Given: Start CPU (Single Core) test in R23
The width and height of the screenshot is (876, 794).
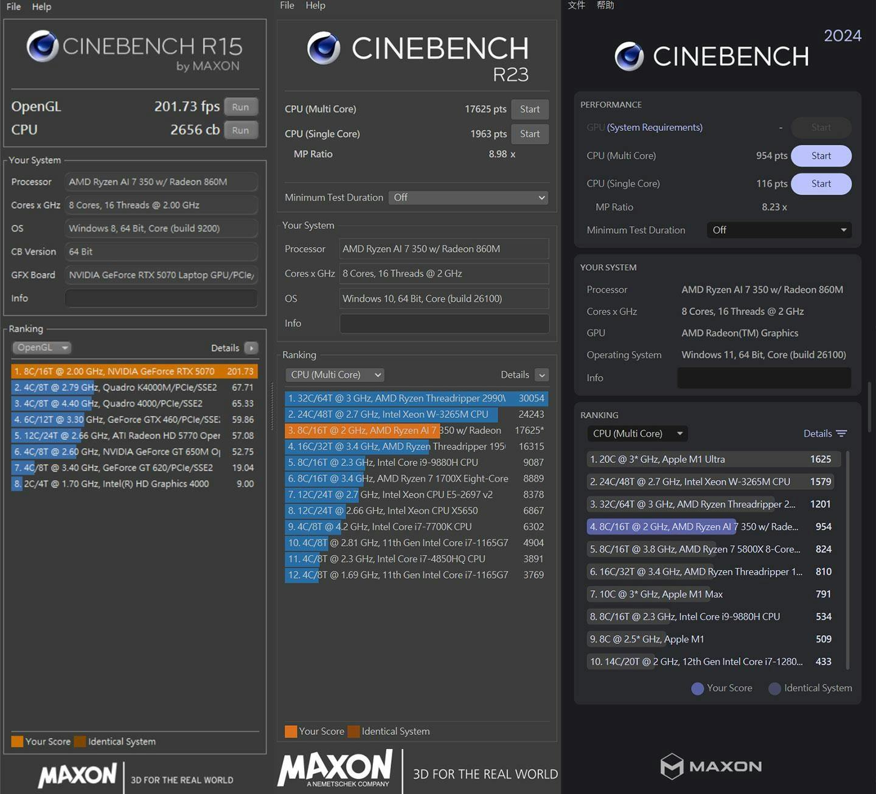Looking at the screenshot, I should click(530, 134).
